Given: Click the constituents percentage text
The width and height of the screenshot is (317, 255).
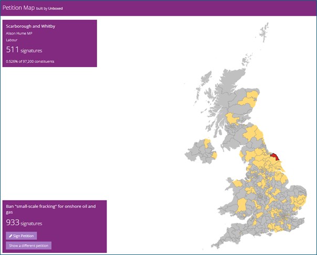Looking at the screenshot, I should (30, 62).
